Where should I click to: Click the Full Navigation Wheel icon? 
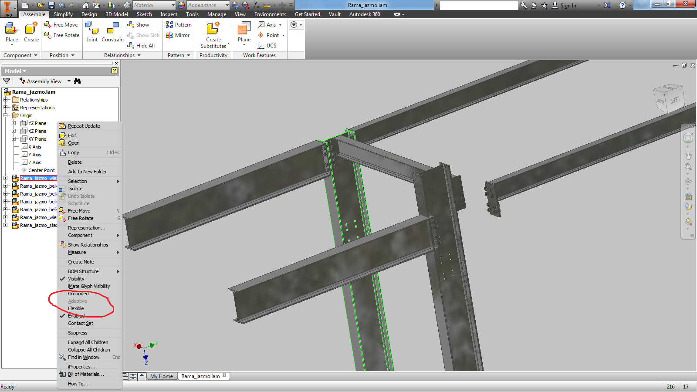(688, 138)
